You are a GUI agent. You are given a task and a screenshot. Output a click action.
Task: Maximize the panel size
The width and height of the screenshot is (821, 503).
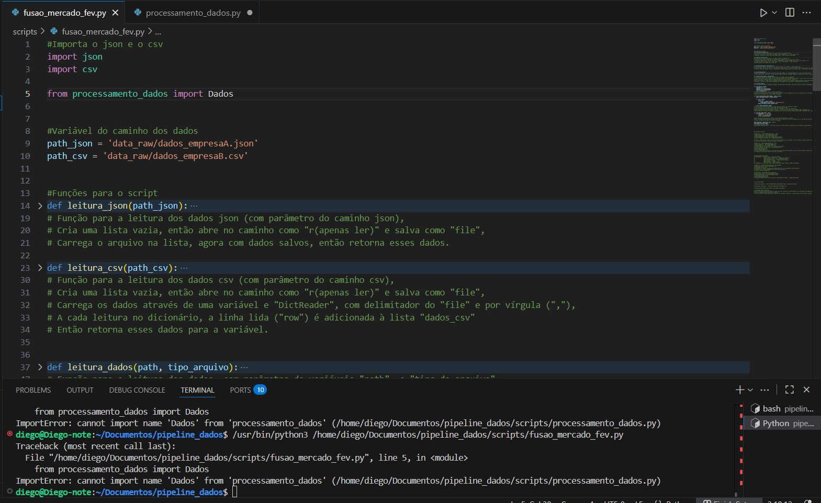coord(790,390)
